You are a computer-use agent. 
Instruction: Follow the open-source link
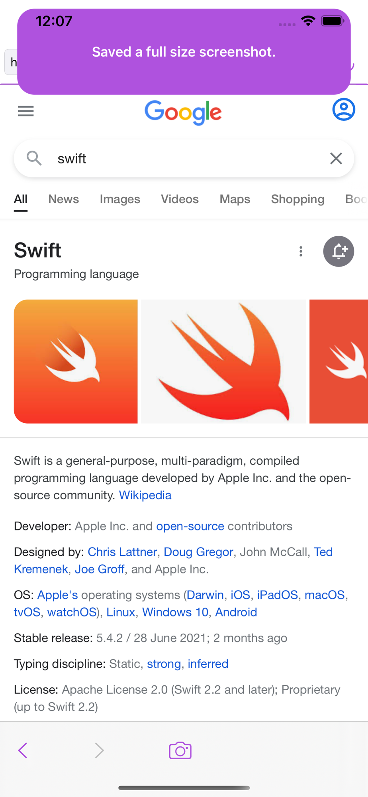tap(190, 526)
